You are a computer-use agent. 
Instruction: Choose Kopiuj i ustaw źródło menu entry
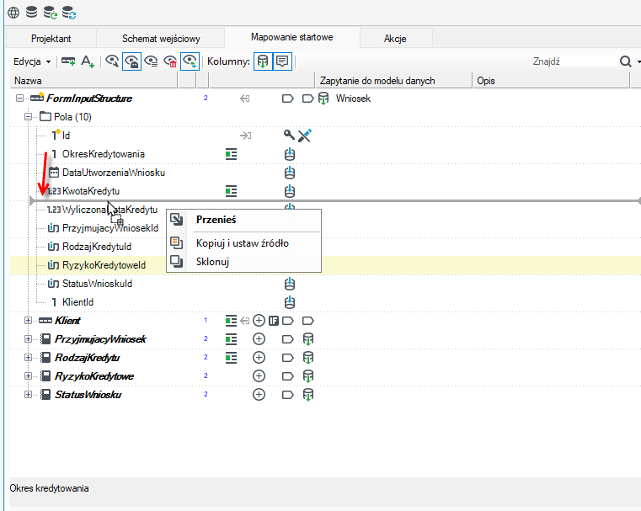pyautogui.click(x=243, y=243)
